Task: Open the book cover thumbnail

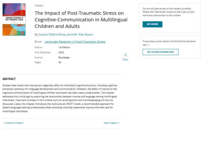Action: pyautogui.click(x=14, y=19)
